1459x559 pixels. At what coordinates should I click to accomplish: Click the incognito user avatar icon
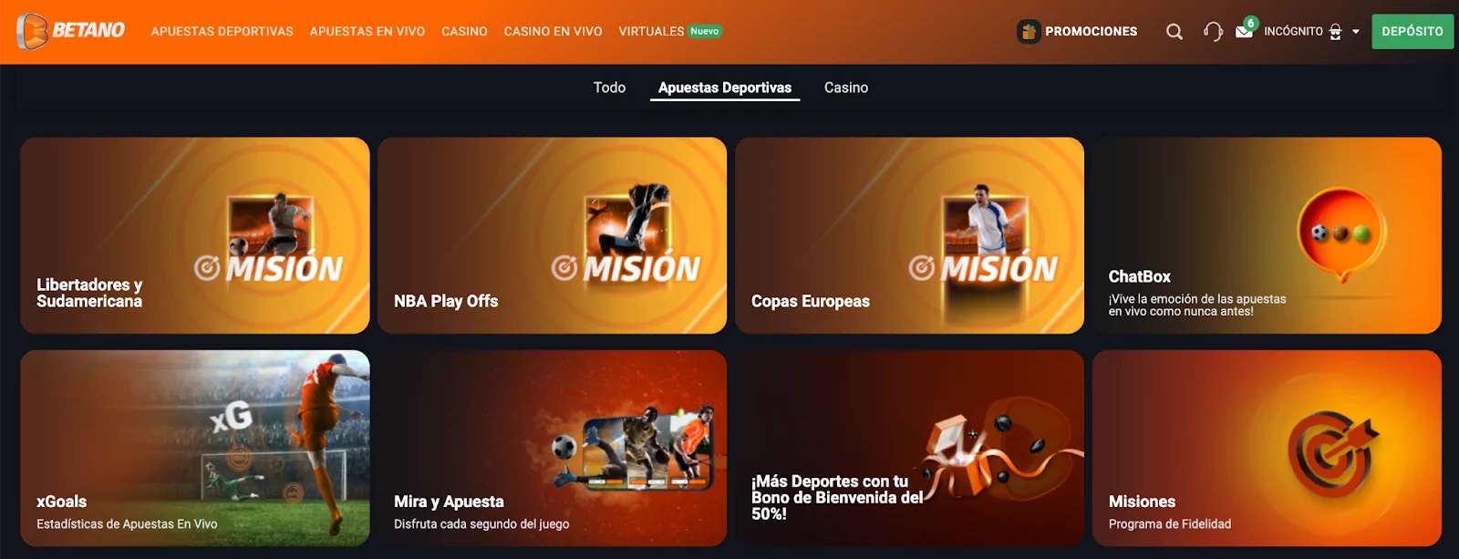(x=1336, y=32)
